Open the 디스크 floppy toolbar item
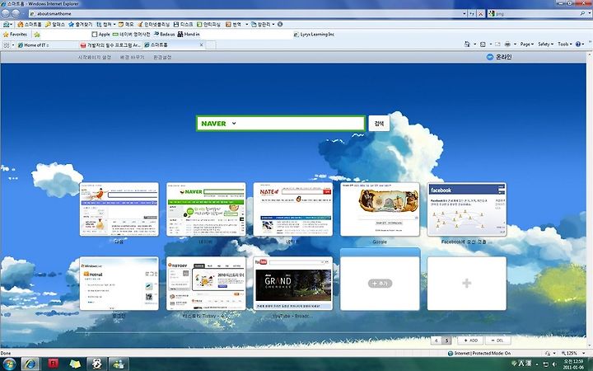 pos(184,24)
